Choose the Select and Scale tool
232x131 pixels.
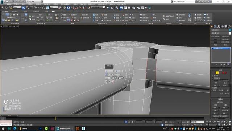(x=47, y=8)
